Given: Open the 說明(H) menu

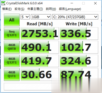Looking at the screenshot, I should [51, 9].
